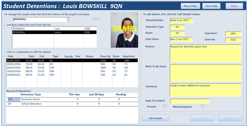The height and width of the screenshot is (127, 248).
Task: Click the Detention Type field SD
Action: click(177, 27)
